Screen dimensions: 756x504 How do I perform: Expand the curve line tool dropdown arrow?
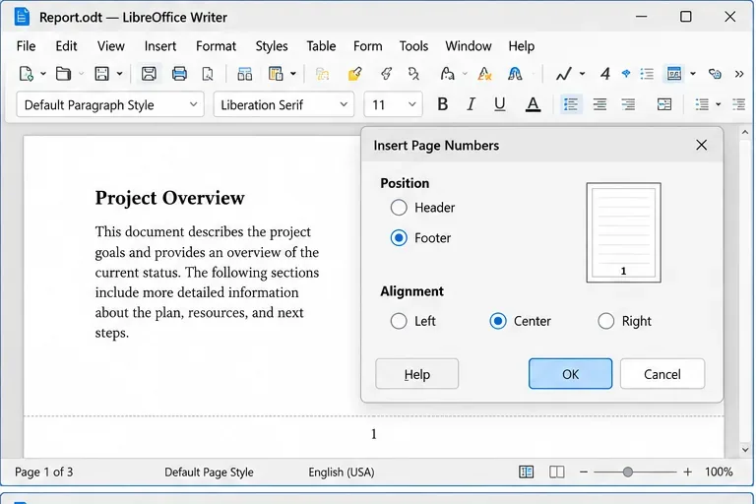583,74
